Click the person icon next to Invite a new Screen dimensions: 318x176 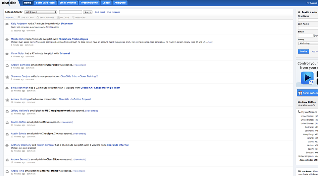(x=299, y=12)
